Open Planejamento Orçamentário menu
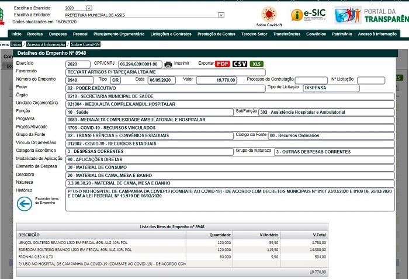409x279 pixels. click(x=119, y=34)
